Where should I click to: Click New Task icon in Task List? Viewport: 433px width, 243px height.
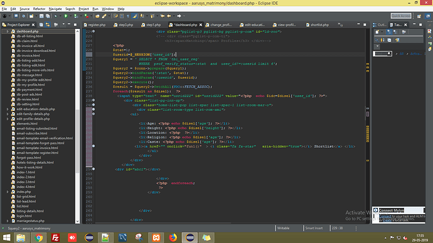(x=377, y=32)
